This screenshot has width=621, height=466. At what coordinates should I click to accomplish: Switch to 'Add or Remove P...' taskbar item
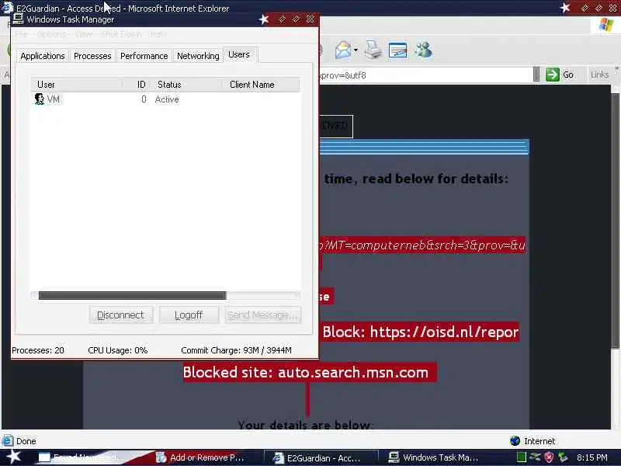(x=204, y=457)
